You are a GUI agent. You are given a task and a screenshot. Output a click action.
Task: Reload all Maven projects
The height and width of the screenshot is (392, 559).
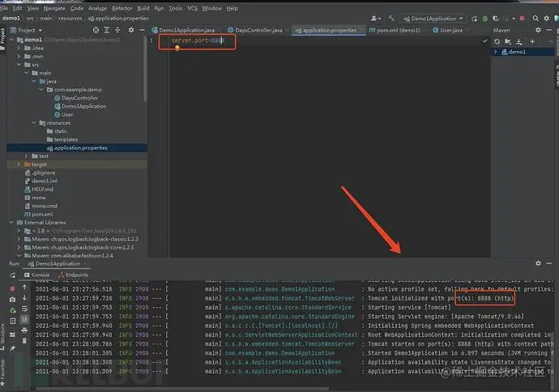pos(497,41)
